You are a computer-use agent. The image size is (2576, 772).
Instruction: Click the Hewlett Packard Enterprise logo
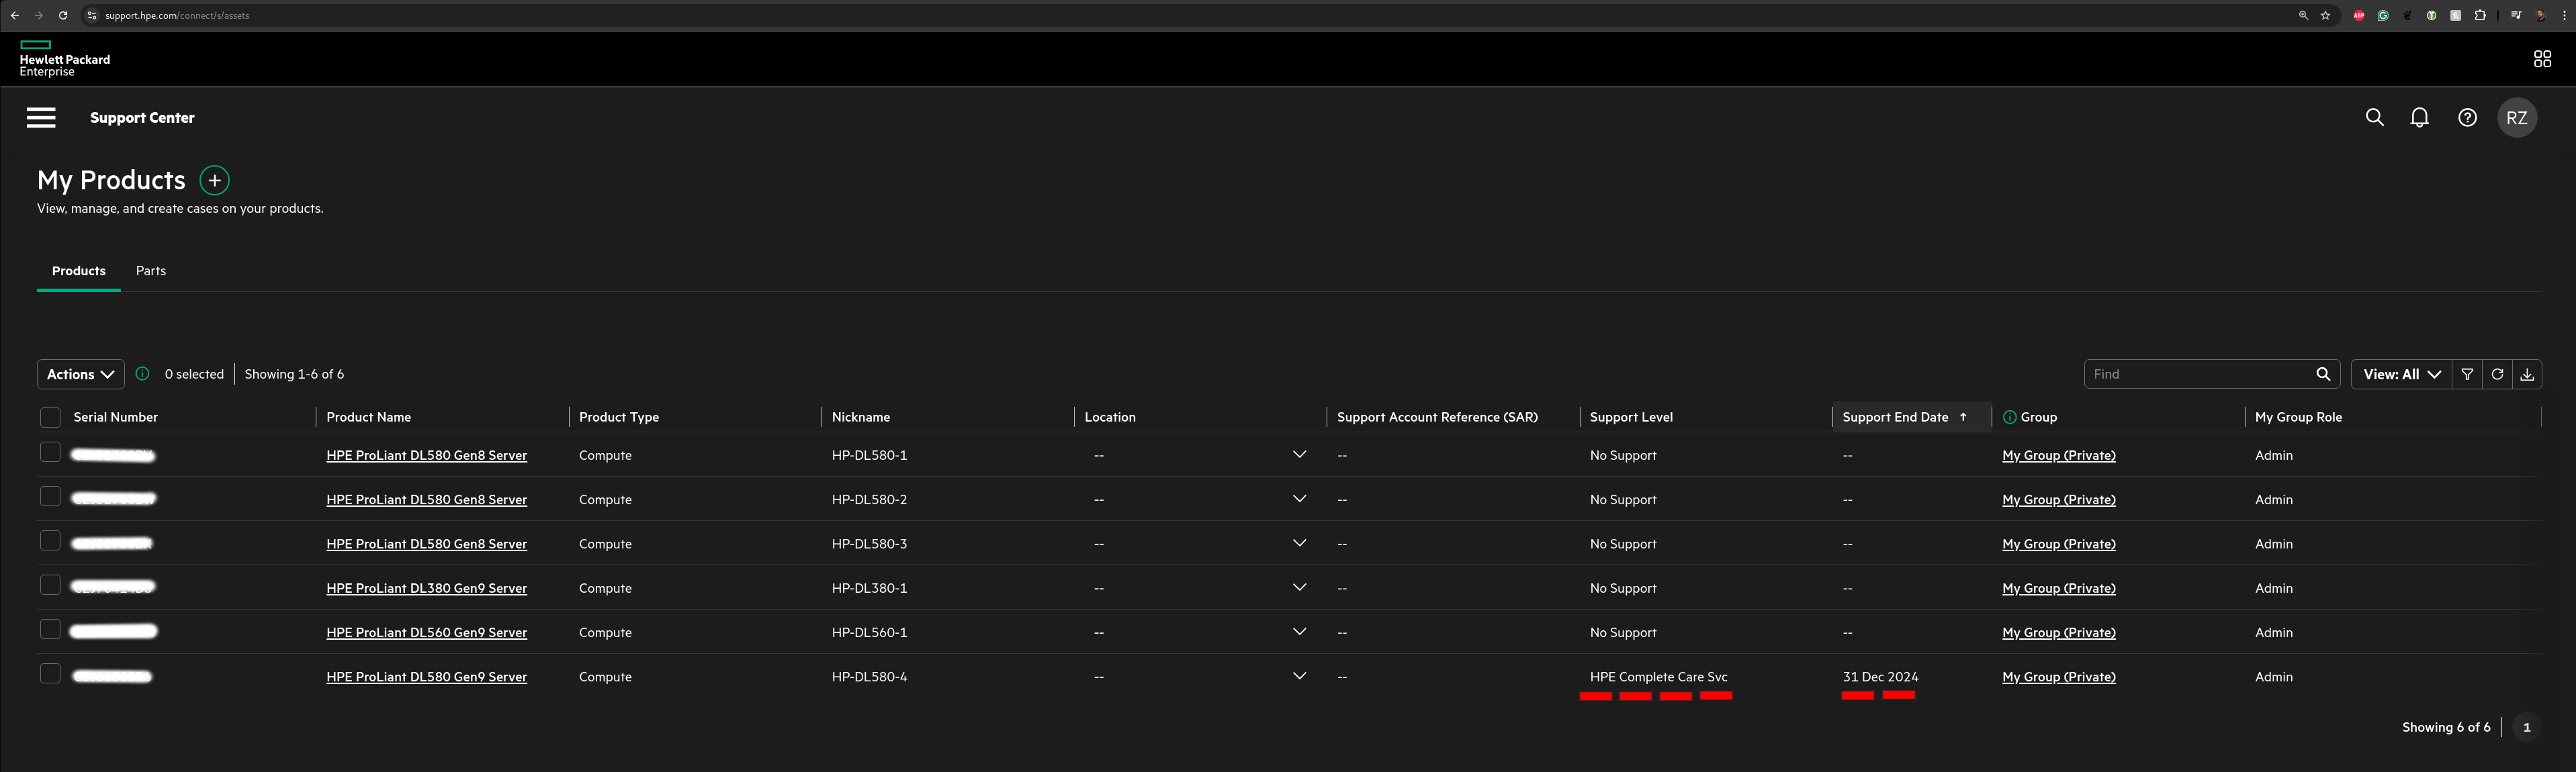(x=65, y=59)
